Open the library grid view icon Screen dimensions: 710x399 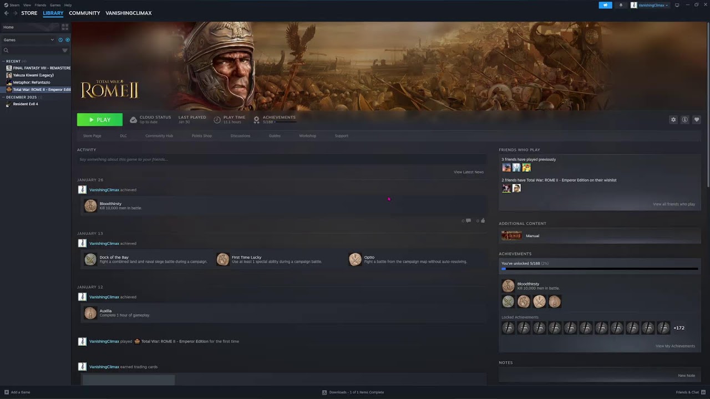point(65,27)
